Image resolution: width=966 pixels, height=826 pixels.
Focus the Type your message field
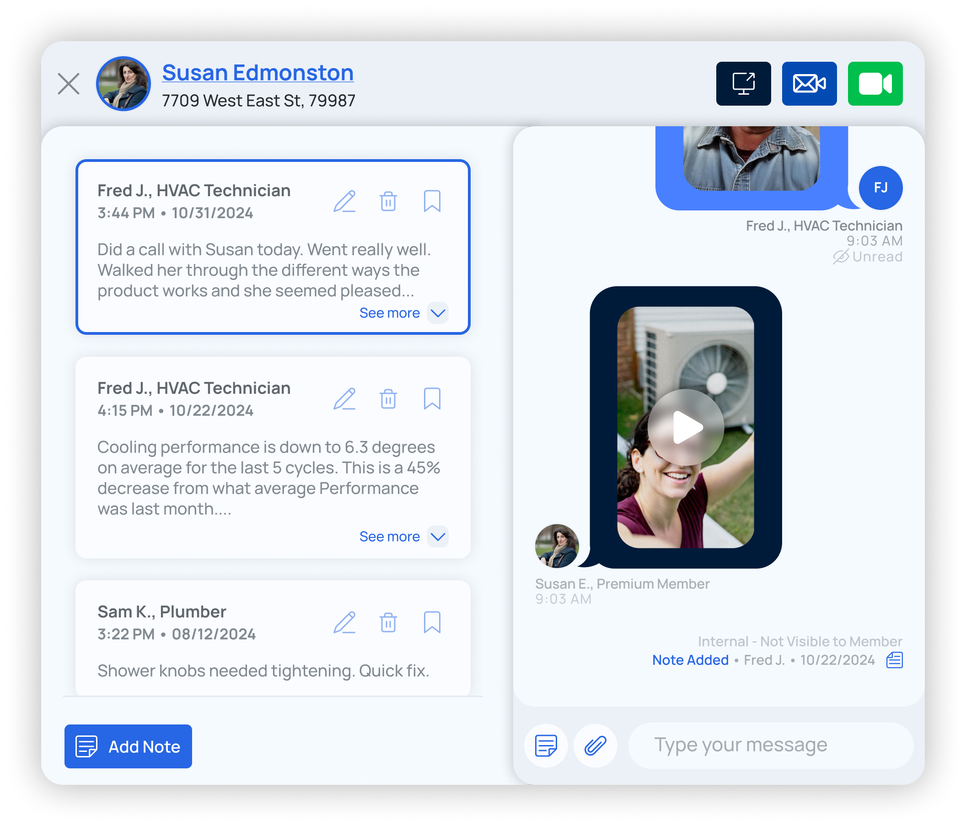click(x=771, y=746)
